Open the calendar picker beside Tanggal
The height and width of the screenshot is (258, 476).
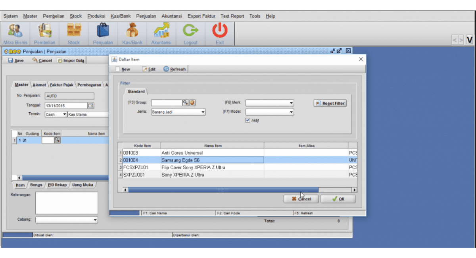click(91, 106)
